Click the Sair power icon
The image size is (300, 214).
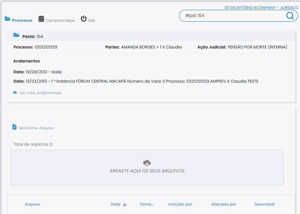click(83, 18)
